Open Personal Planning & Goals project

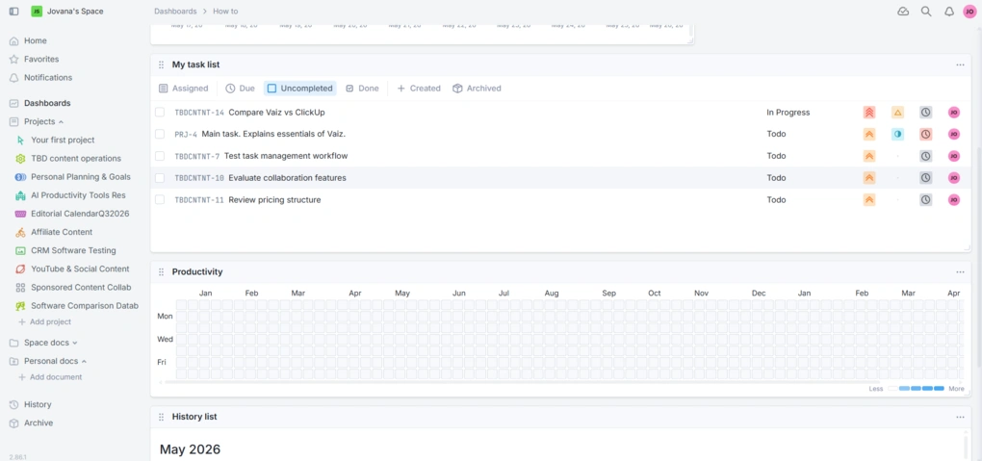click(81, 177)
